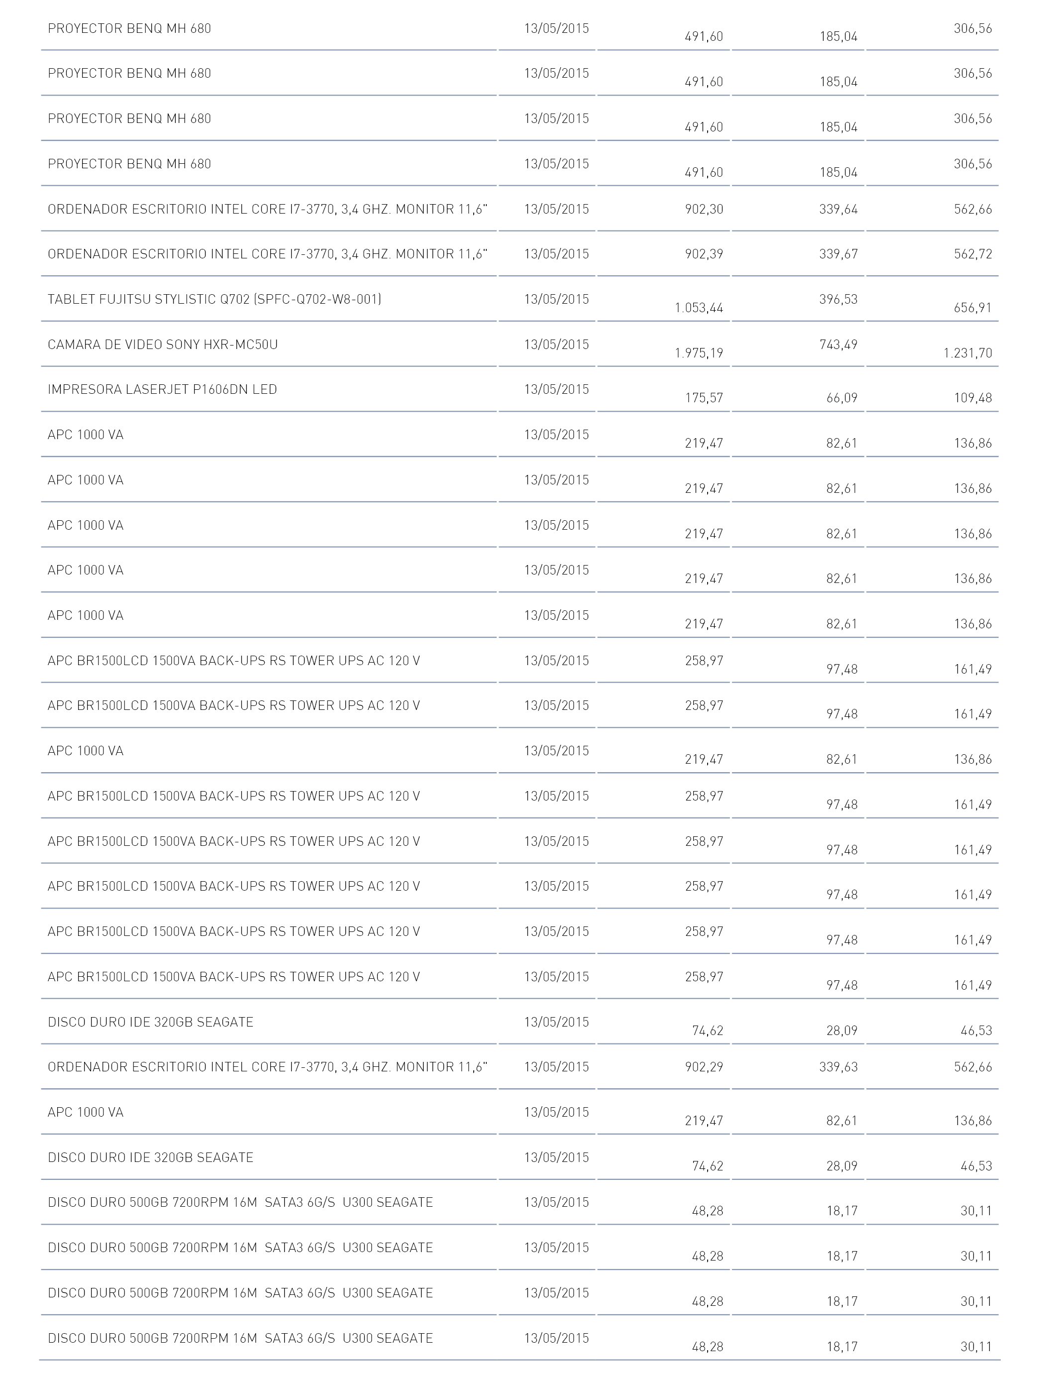The height and width of the screenshot is (1382, 1058).
Task: Click the 743,49 value in the Sony camera row
Action: coord(838,345)
